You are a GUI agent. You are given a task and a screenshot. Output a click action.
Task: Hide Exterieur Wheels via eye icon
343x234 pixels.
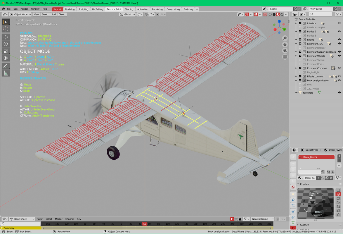[x=339, y=56]
